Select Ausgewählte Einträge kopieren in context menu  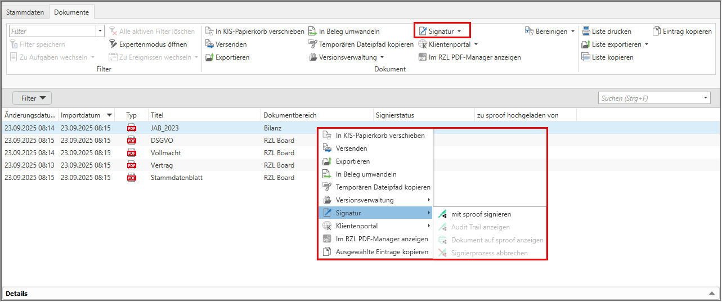coord(382,252)
